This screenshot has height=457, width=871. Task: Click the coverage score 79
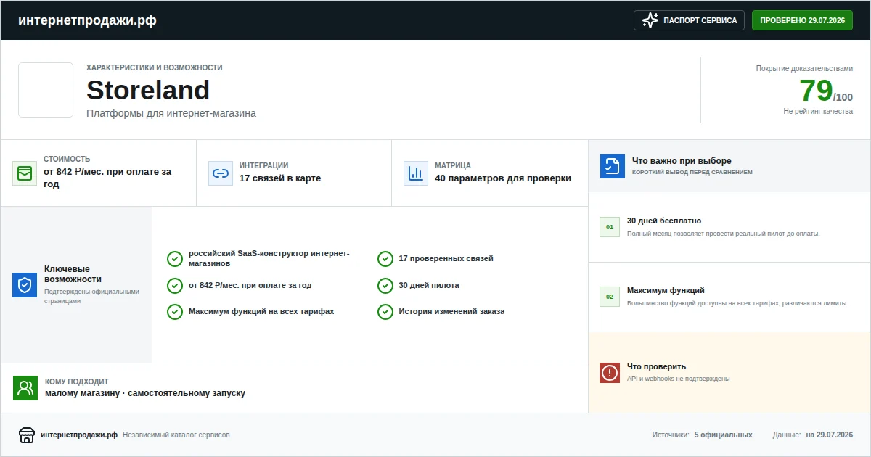[816, 91]
